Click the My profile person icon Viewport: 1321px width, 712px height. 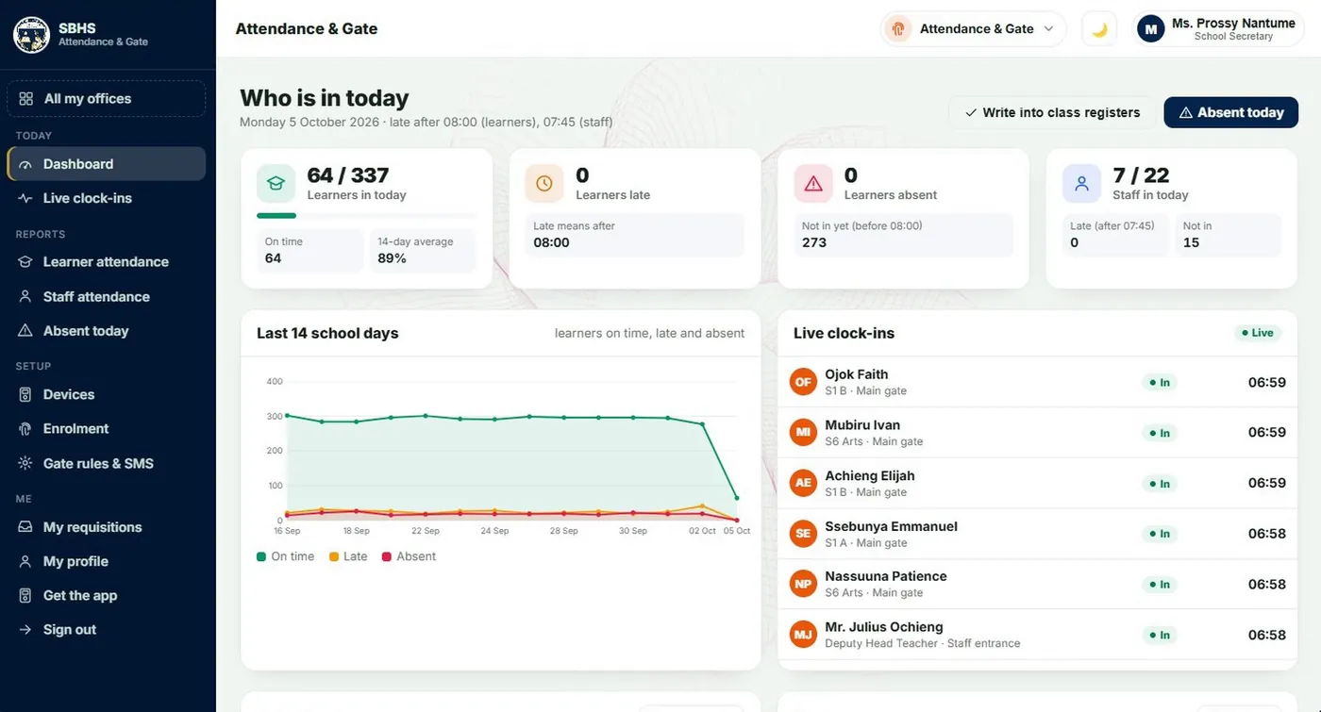pos(25,561)
